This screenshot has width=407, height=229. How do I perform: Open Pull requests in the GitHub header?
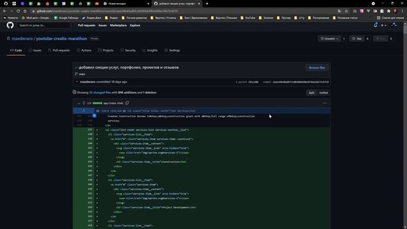click(x=86, y=25)
